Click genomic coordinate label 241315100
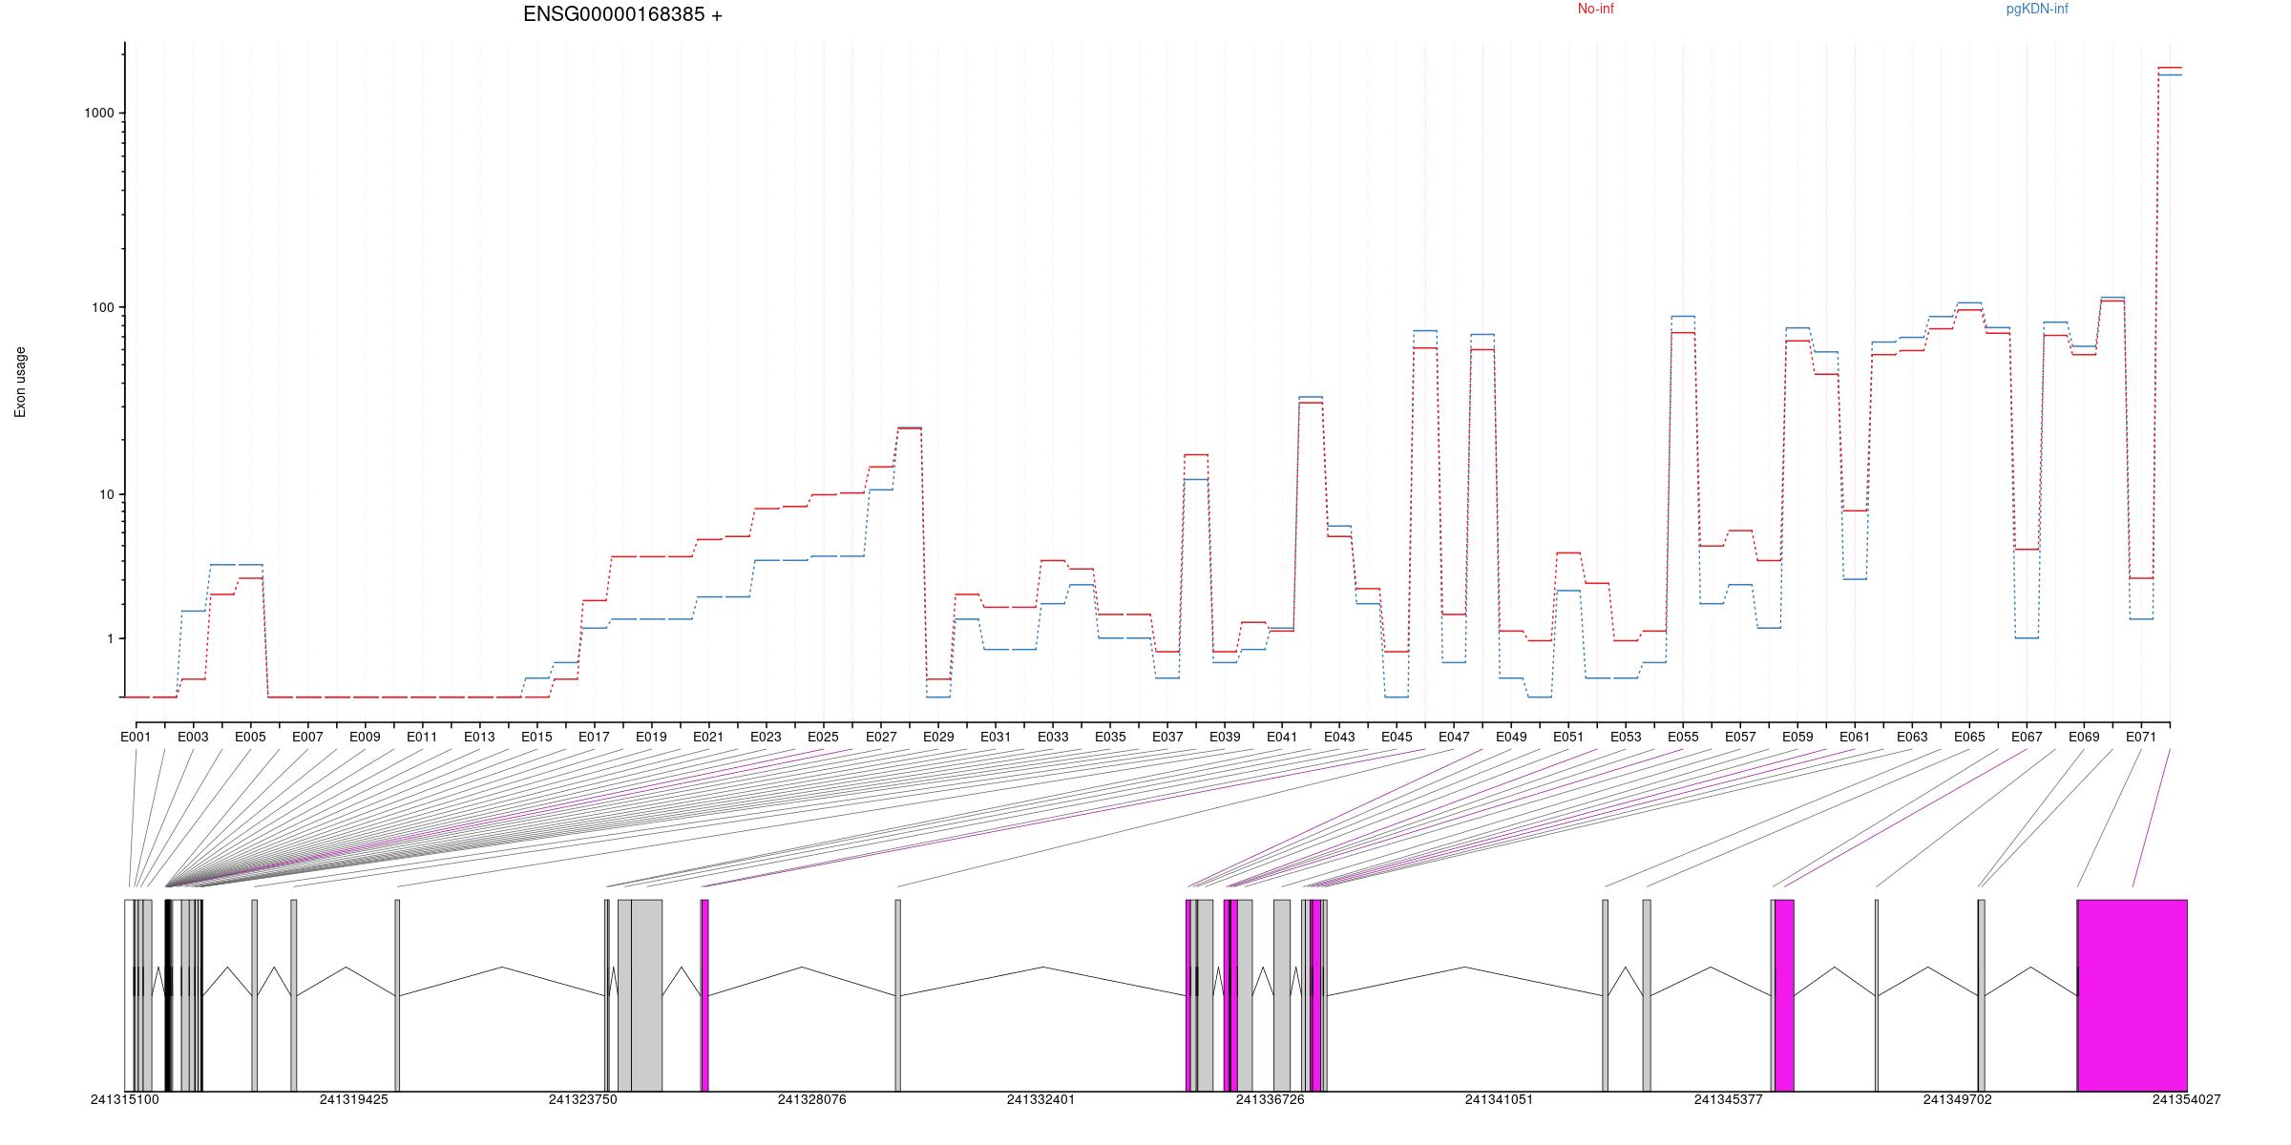The height and width of the screenshot is (1145, 2291). [x=125, y=1099]
